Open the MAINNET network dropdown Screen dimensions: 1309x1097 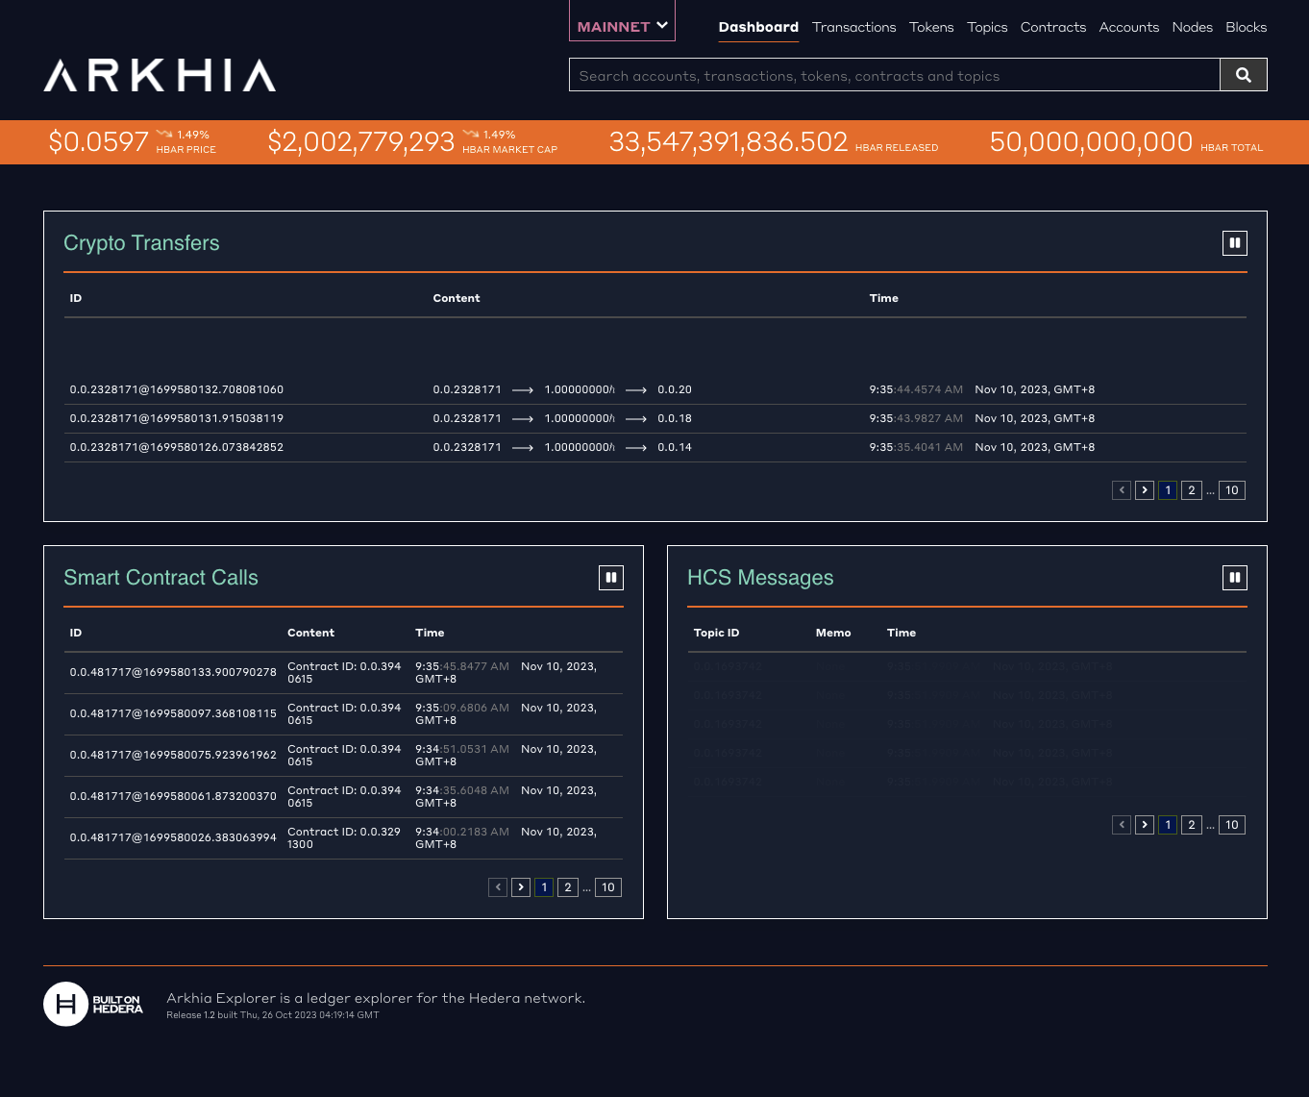pos(622,26)
